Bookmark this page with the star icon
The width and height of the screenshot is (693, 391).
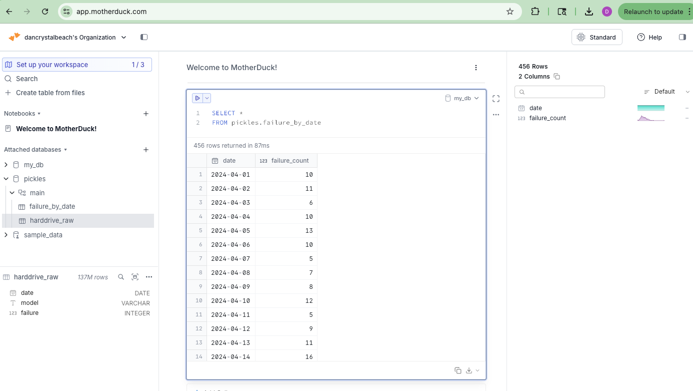coord(510,12)
